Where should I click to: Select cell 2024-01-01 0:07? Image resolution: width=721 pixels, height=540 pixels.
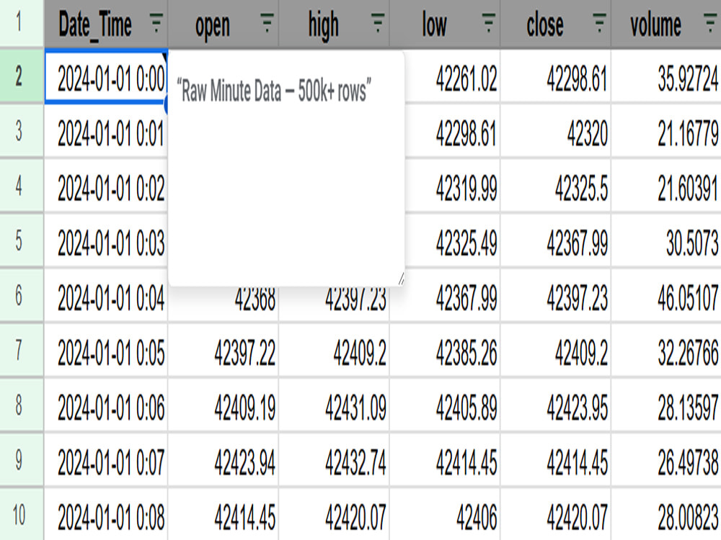106,459
